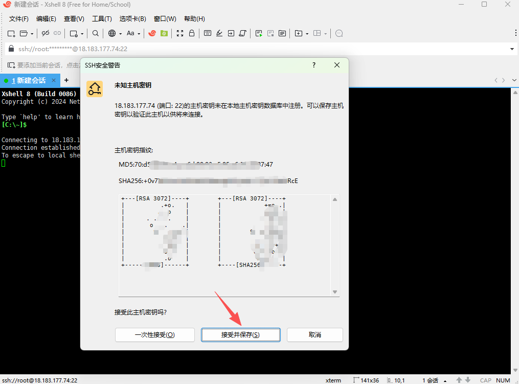Screen dimensions: 519x384
Task: Open the find magnifier tool
Action: 96,33
